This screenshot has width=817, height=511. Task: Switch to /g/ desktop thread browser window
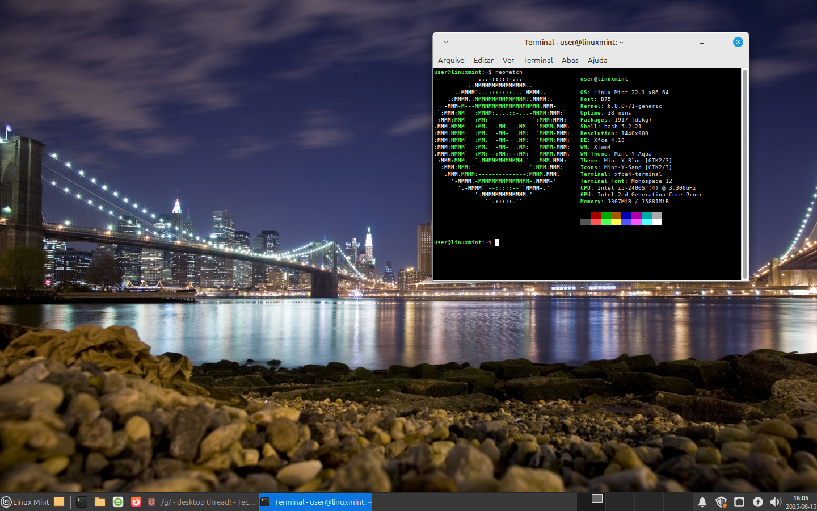pos(201,502)
